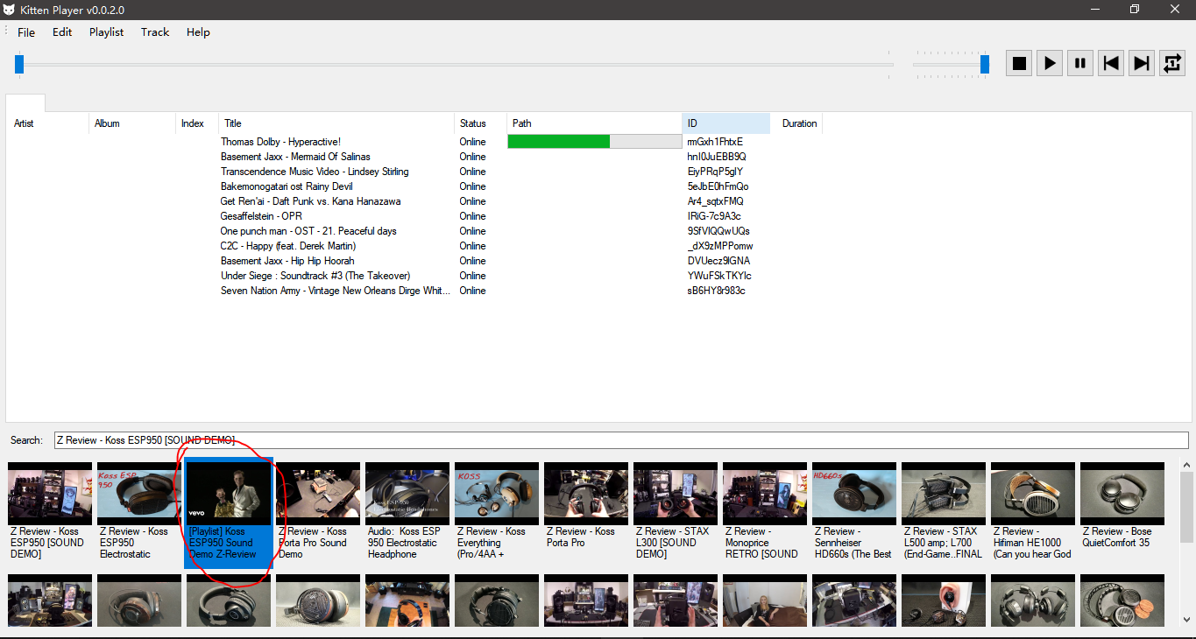Pause the current track
The width and height of the screenshot is (1196, 639).
(1080, 63)
